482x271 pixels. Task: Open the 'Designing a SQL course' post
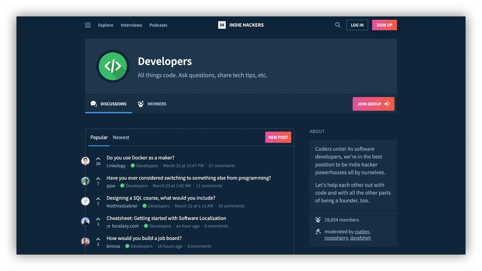161,198
